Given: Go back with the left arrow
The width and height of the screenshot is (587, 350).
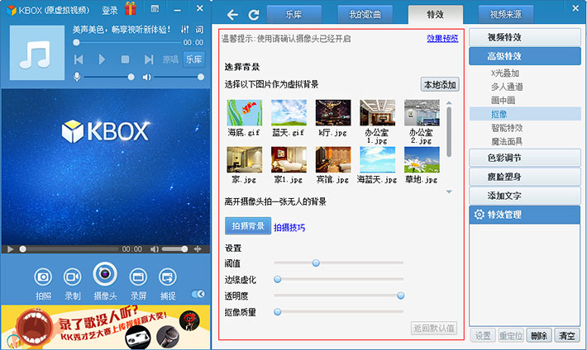Looking at the screenshot, I should pos(232,15).
